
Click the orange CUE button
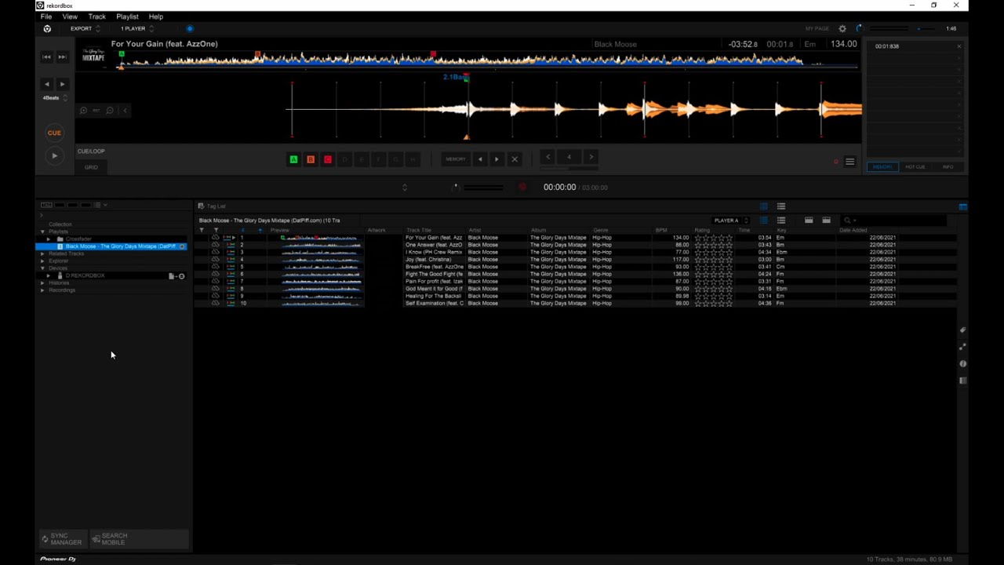(x=54, y=133)
